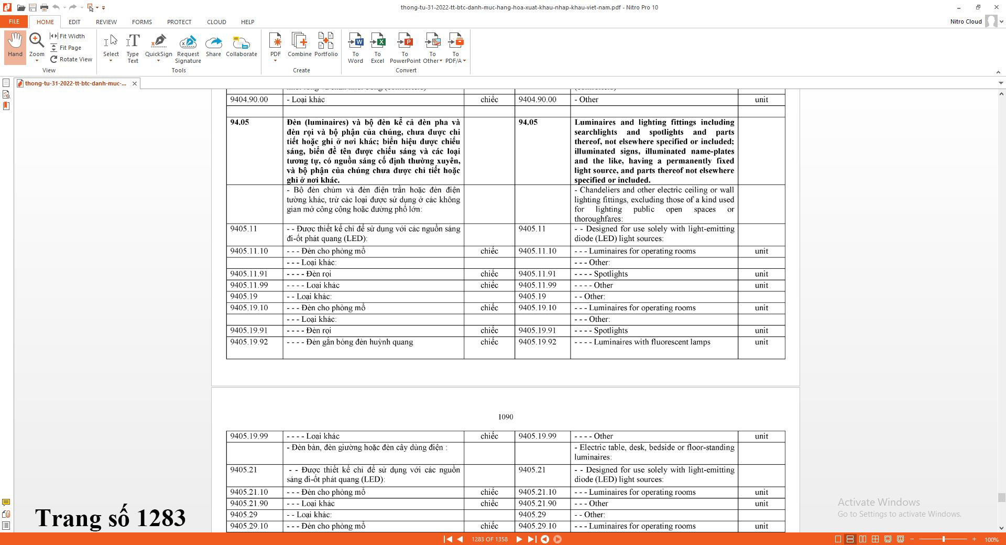Switch to facing continuous view
Screen dimensions: 1006x545
(875, 539)
